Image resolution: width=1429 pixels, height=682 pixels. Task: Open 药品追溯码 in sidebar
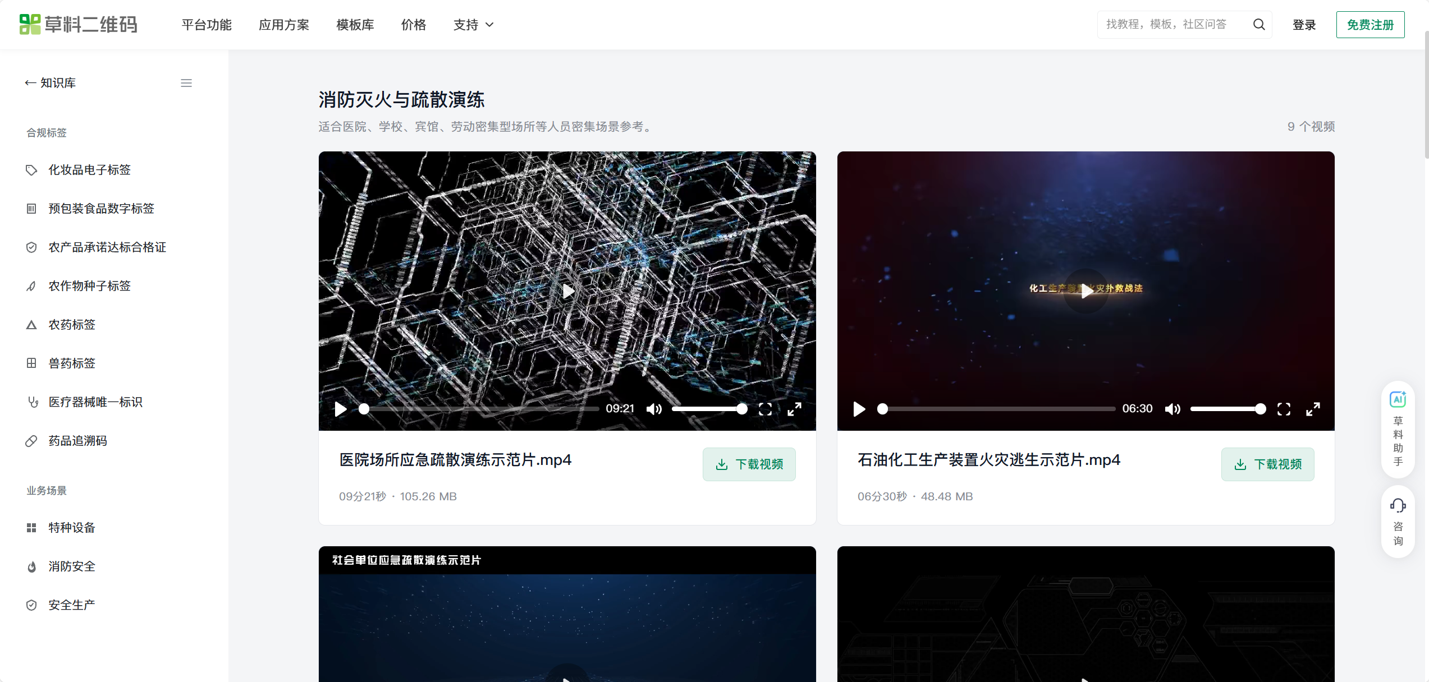[x=77, y=441]
